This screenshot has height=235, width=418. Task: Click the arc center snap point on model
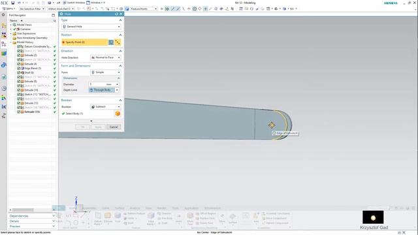tap(272, 125)
